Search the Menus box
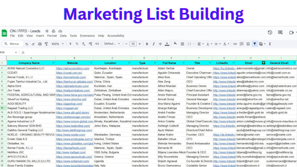Screen dimensions: 297x167 coord(13,44)
